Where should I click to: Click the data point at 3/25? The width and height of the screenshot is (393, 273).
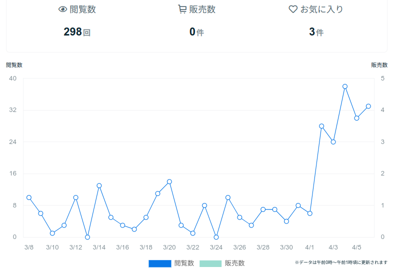click(228, 197)
